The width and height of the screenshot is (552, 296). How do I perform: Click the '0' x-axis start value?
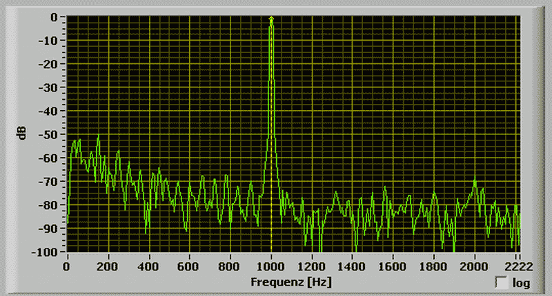[x=66, y=267]
